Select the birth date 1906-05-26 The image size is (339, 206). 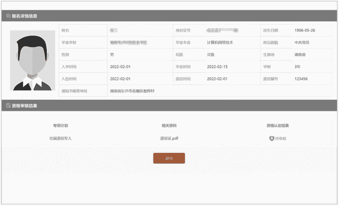(304, 31)
